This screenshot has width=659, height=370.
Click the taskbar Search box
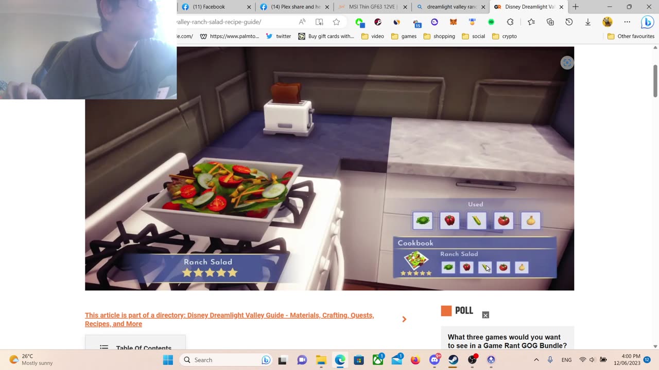227,360
